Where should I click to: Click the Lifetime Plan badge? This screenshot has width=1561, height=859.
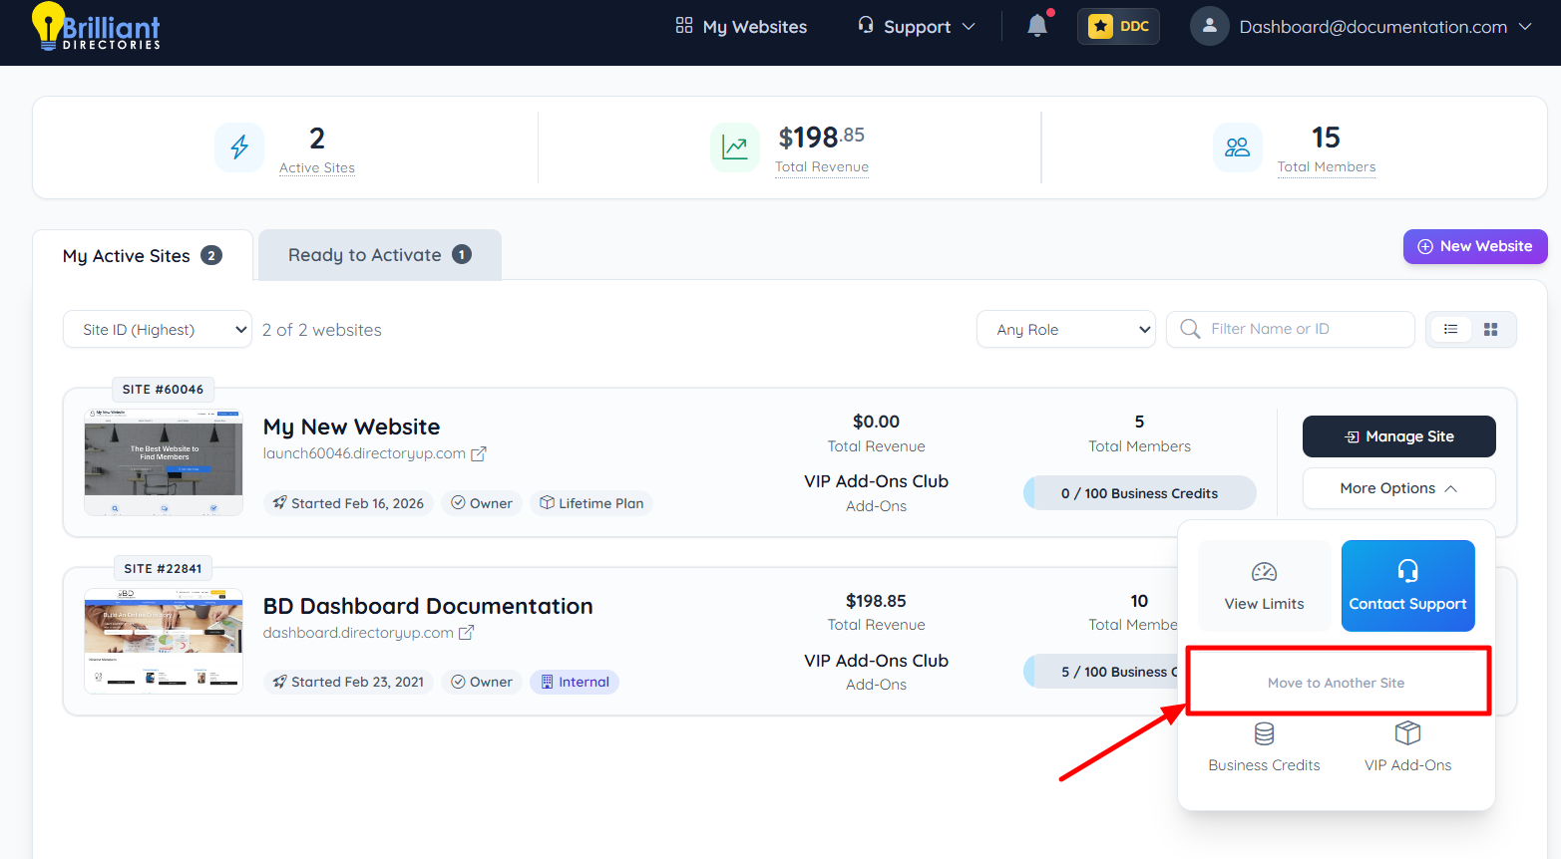point(591,503)
